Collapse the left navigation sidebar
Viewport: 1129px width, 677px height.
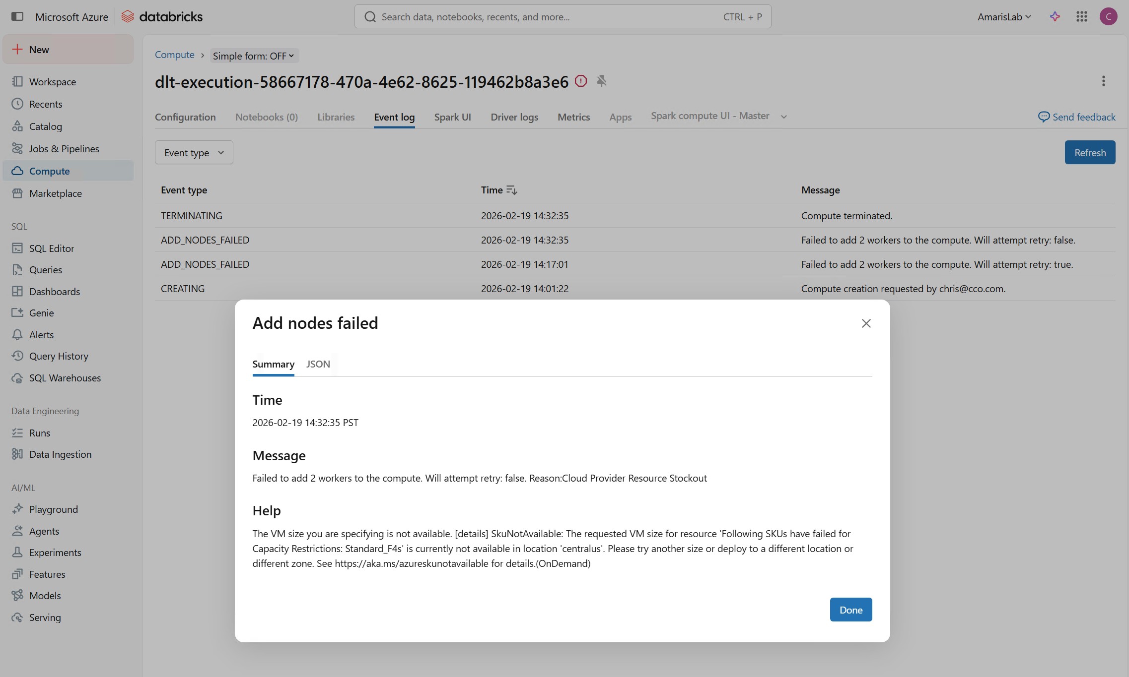[x=18, y=16]
